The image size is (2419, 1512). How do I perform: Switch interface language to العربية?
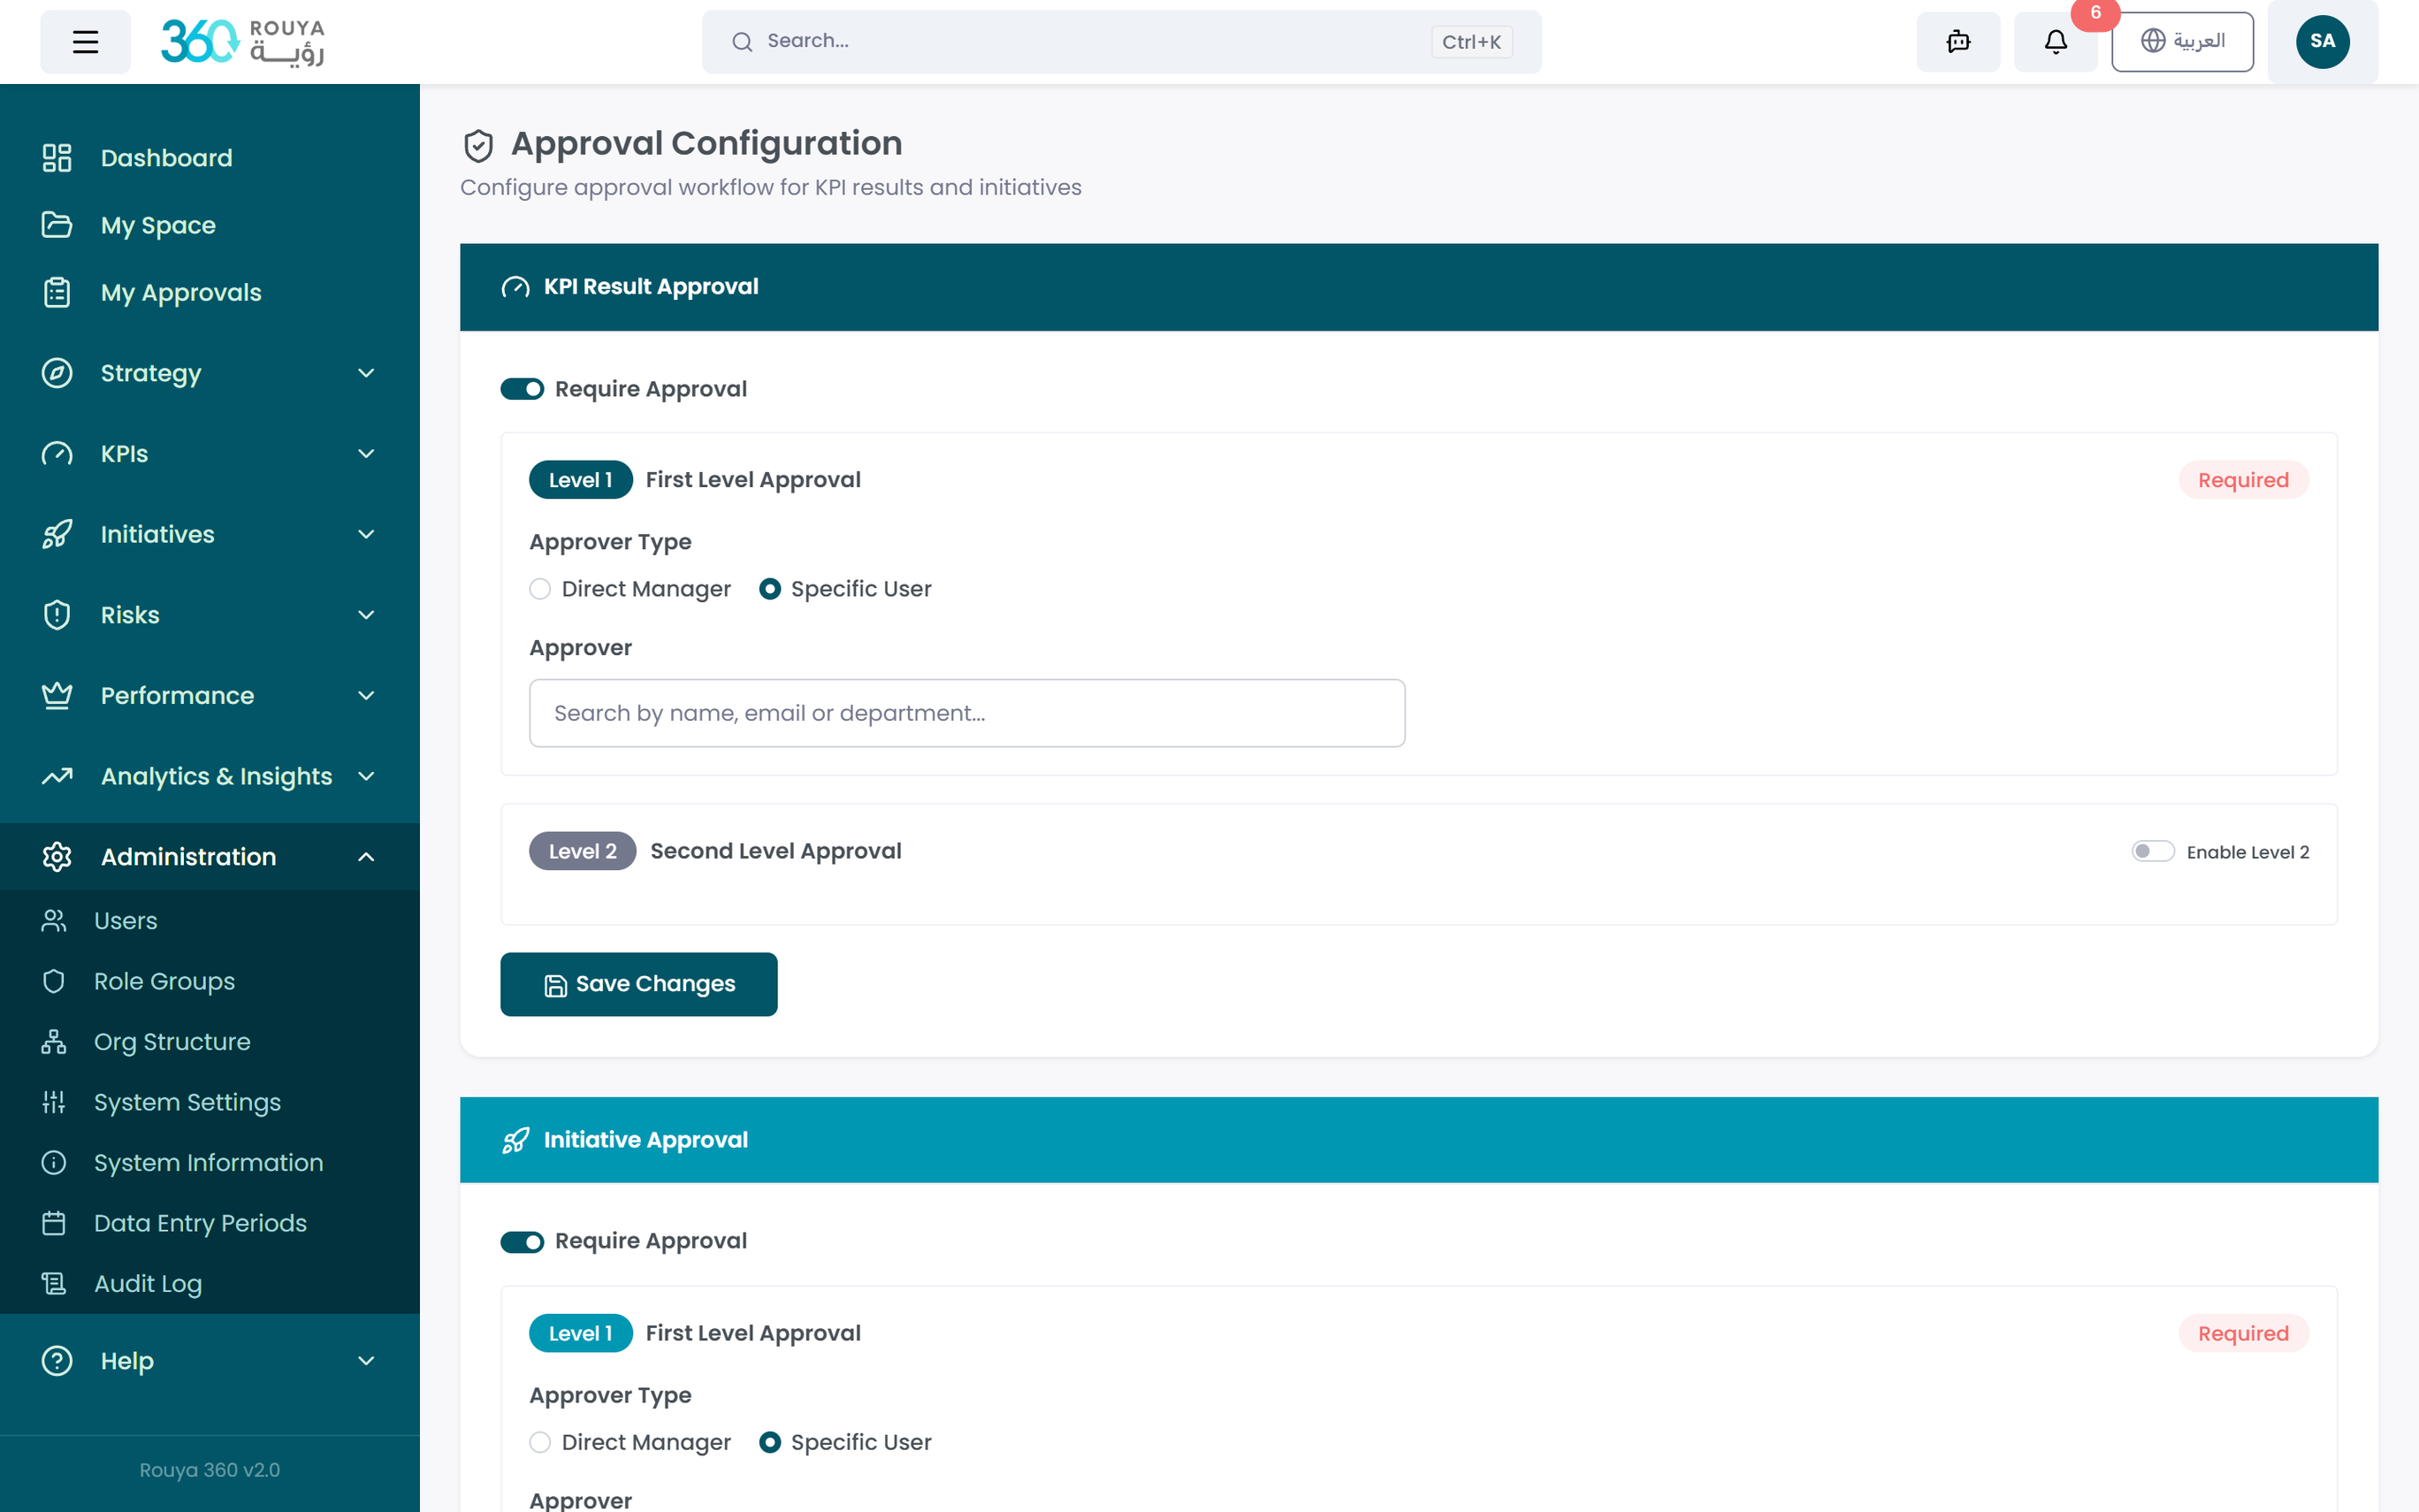tap(2182, 41)
